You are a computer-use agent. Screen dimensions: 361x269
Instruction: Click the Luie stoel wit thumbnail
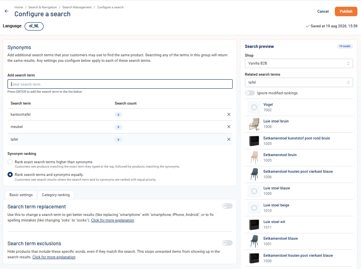[254, 225]
